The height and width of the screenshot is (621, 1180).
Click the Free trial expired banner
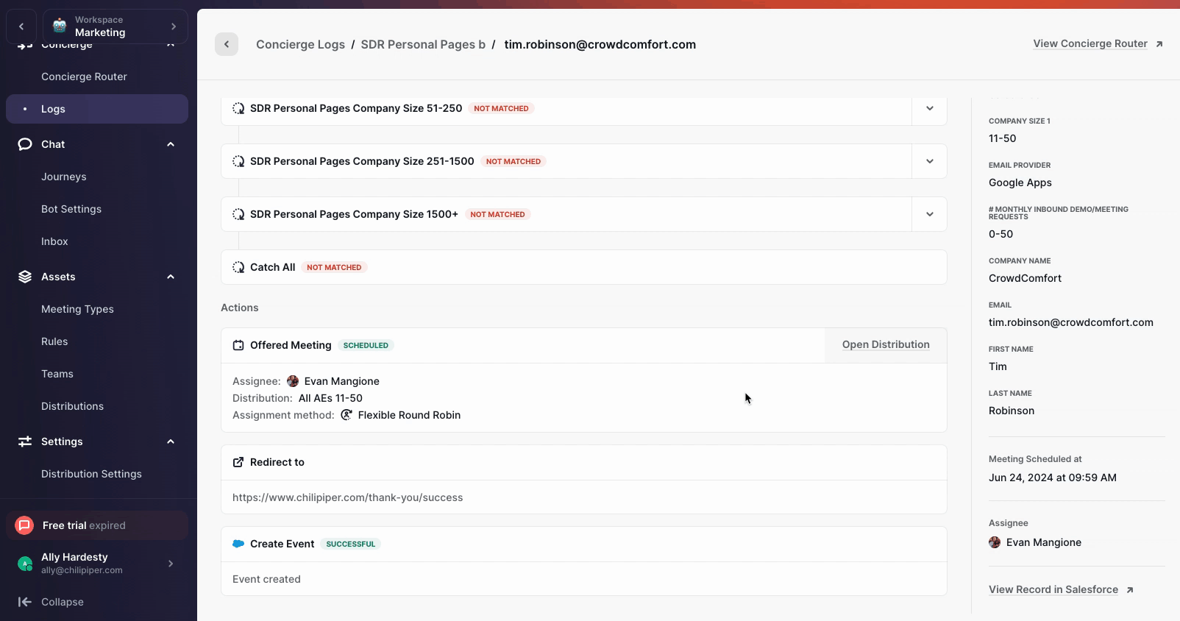(x=97, y=525)
